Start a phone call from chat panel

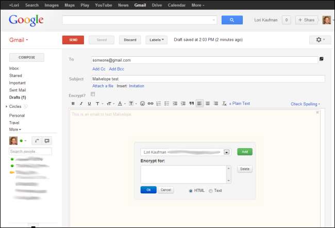(x=37, y=141)
